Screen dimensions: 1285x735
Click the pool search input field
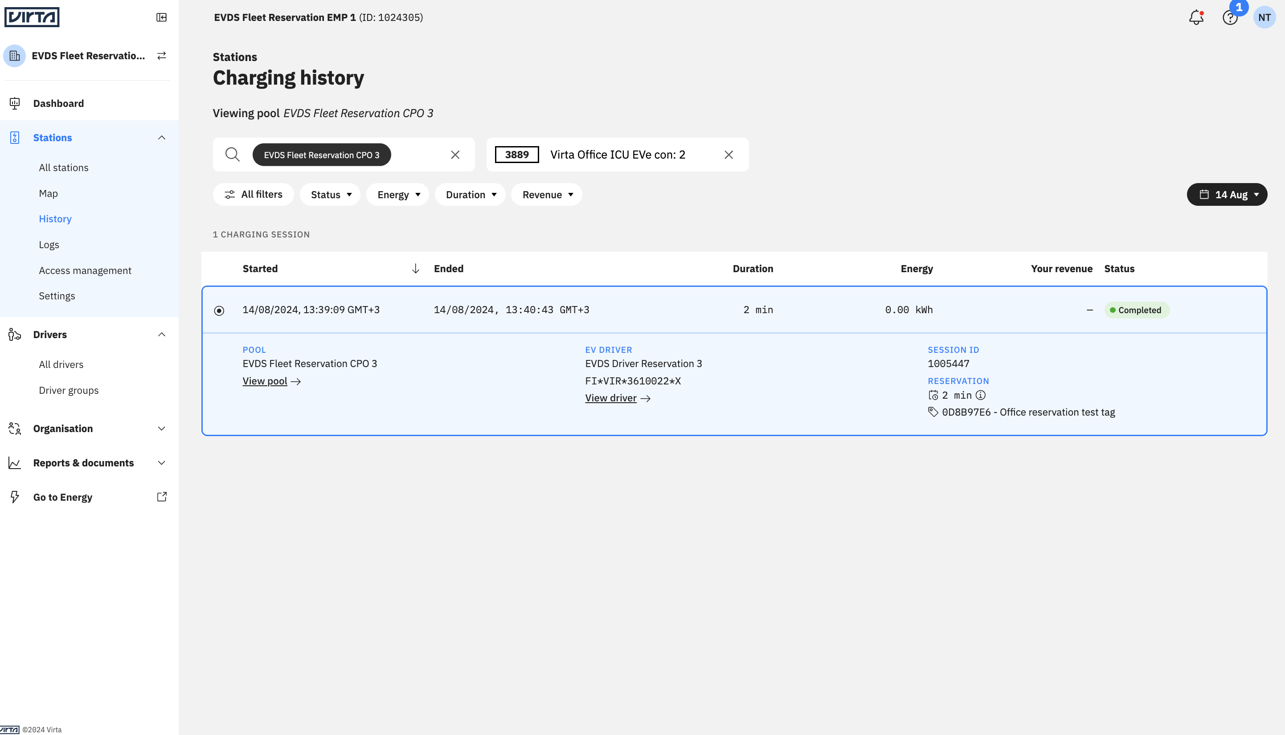point(344,155)
